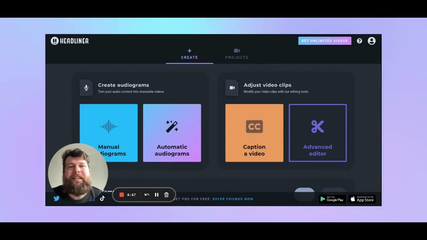Image resolution: width=427 pixels, height=240 pixels.
Task: Click Get Unlimited Videos button
Action: 325,41
